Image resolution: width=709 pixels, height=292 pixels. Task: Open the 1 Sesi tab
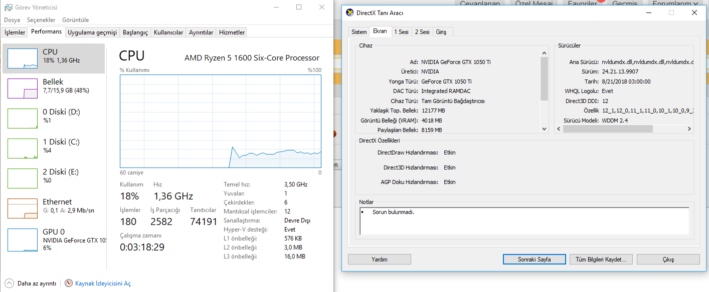click(x=401, y=32)
